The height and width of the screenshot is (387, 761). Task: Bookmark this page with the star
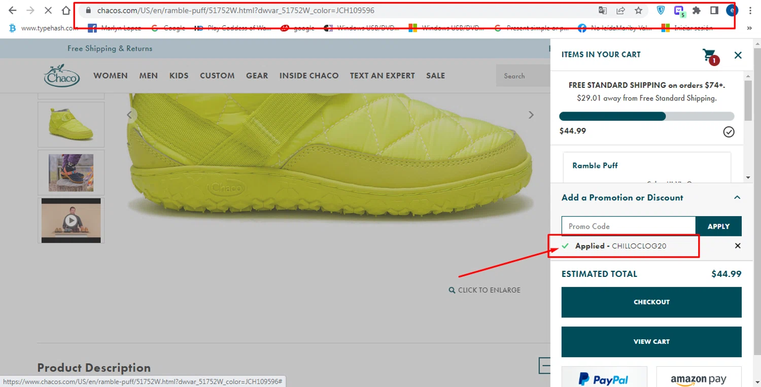point(639,10)
